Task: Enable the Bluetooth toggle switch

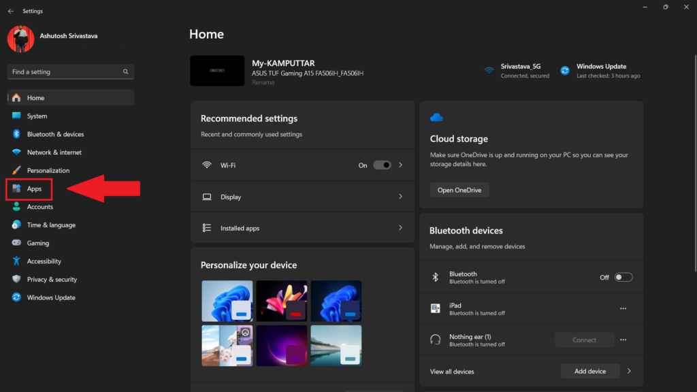Action: [x=623, y=277]
